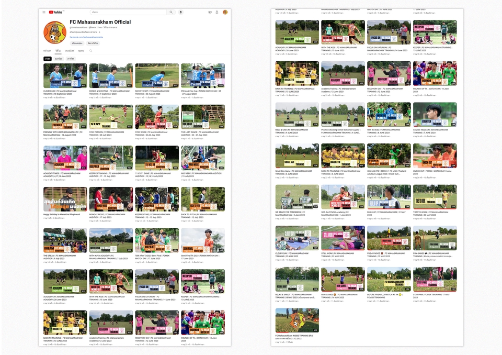The height and width of the screenshot is (355, 502).
Task: Open STAY PINK 17 May thumbnail
Action: pos(435,279)
